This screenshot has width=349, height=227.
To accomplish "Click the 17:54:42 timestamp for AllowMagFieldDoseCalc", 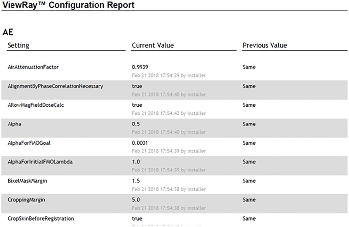I will (x=169, y=113).
